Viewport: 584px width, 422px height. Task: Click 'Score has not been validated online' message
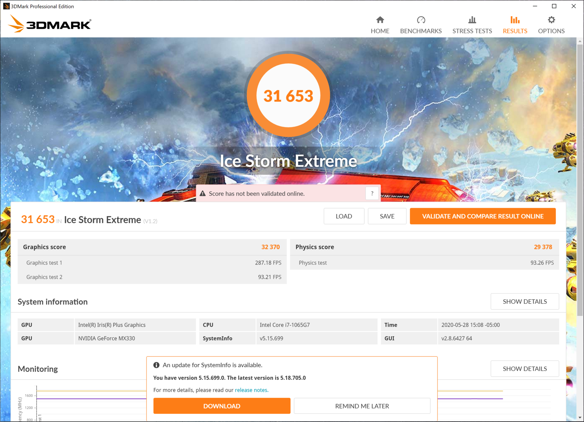click(257, 193)
